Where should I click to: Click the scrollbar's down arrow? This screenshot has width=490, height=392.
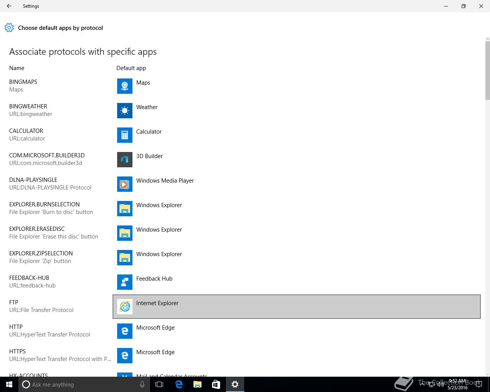point(487,374)
